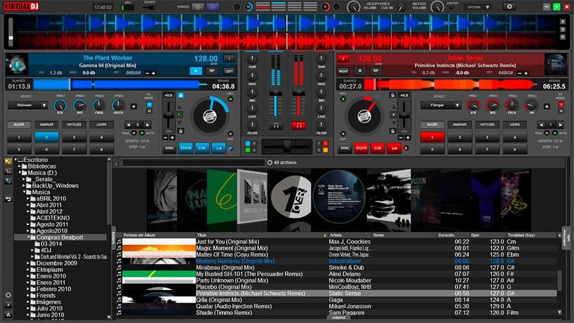This screenshot has height=323, width=574.
Task: Toggle right deck loop AUTO option
Action: [555, 133]
